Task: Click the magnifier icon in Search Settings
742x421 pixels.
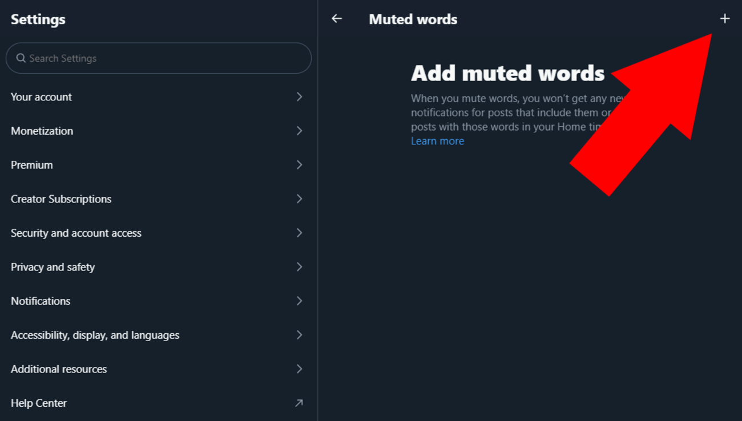Action: click(x=21, y=58)
